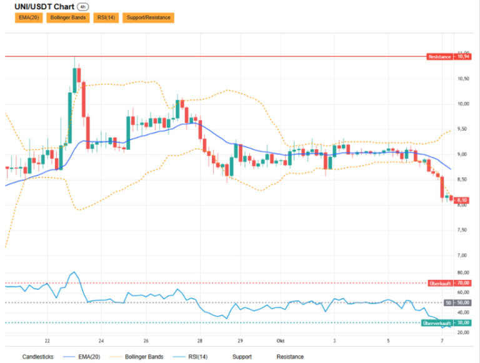Image resolution: width=480 pixels, height=363 pixels.
Task: Click the 20,00 RSI axis label
Action: click(x=463, y=332)
